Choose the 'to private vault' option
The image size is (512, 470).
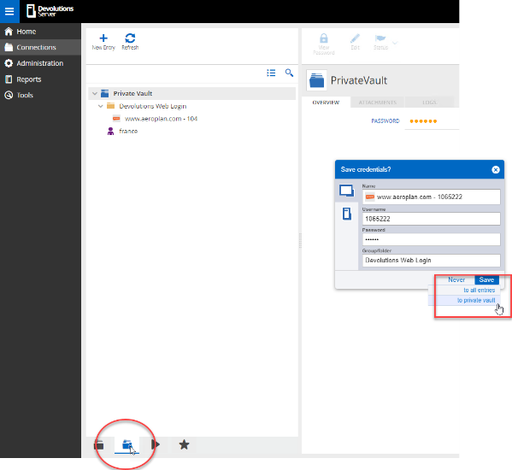click(476, 300)
